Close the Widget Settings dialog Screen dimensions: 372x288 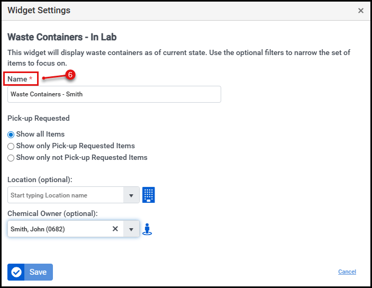361,11
